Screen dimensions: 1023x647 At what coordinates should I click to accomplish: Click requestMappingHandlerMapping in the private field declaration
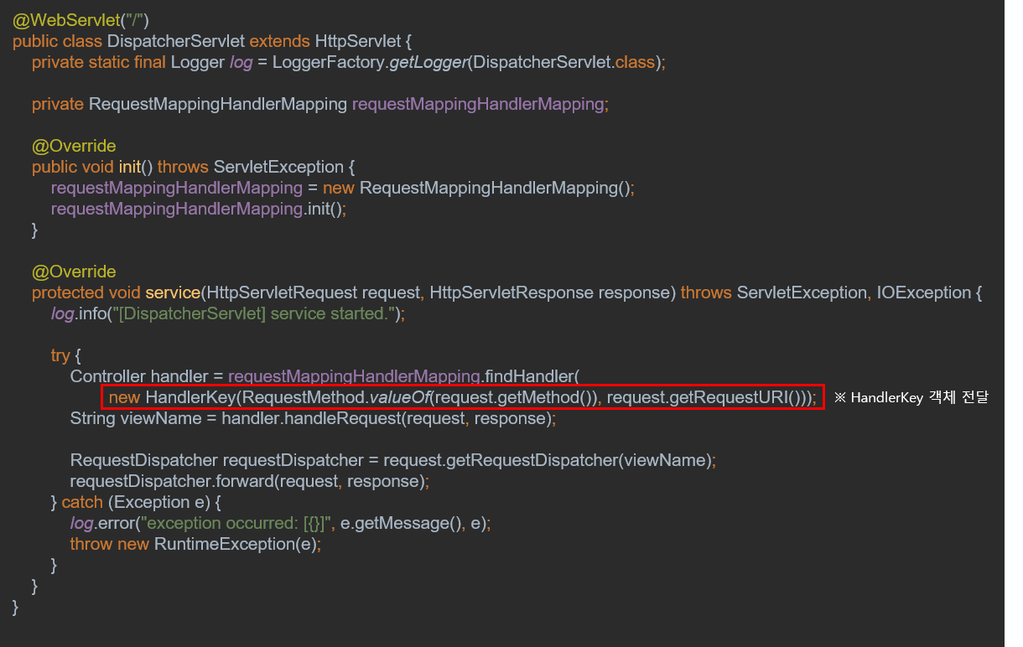click(478, 105)
